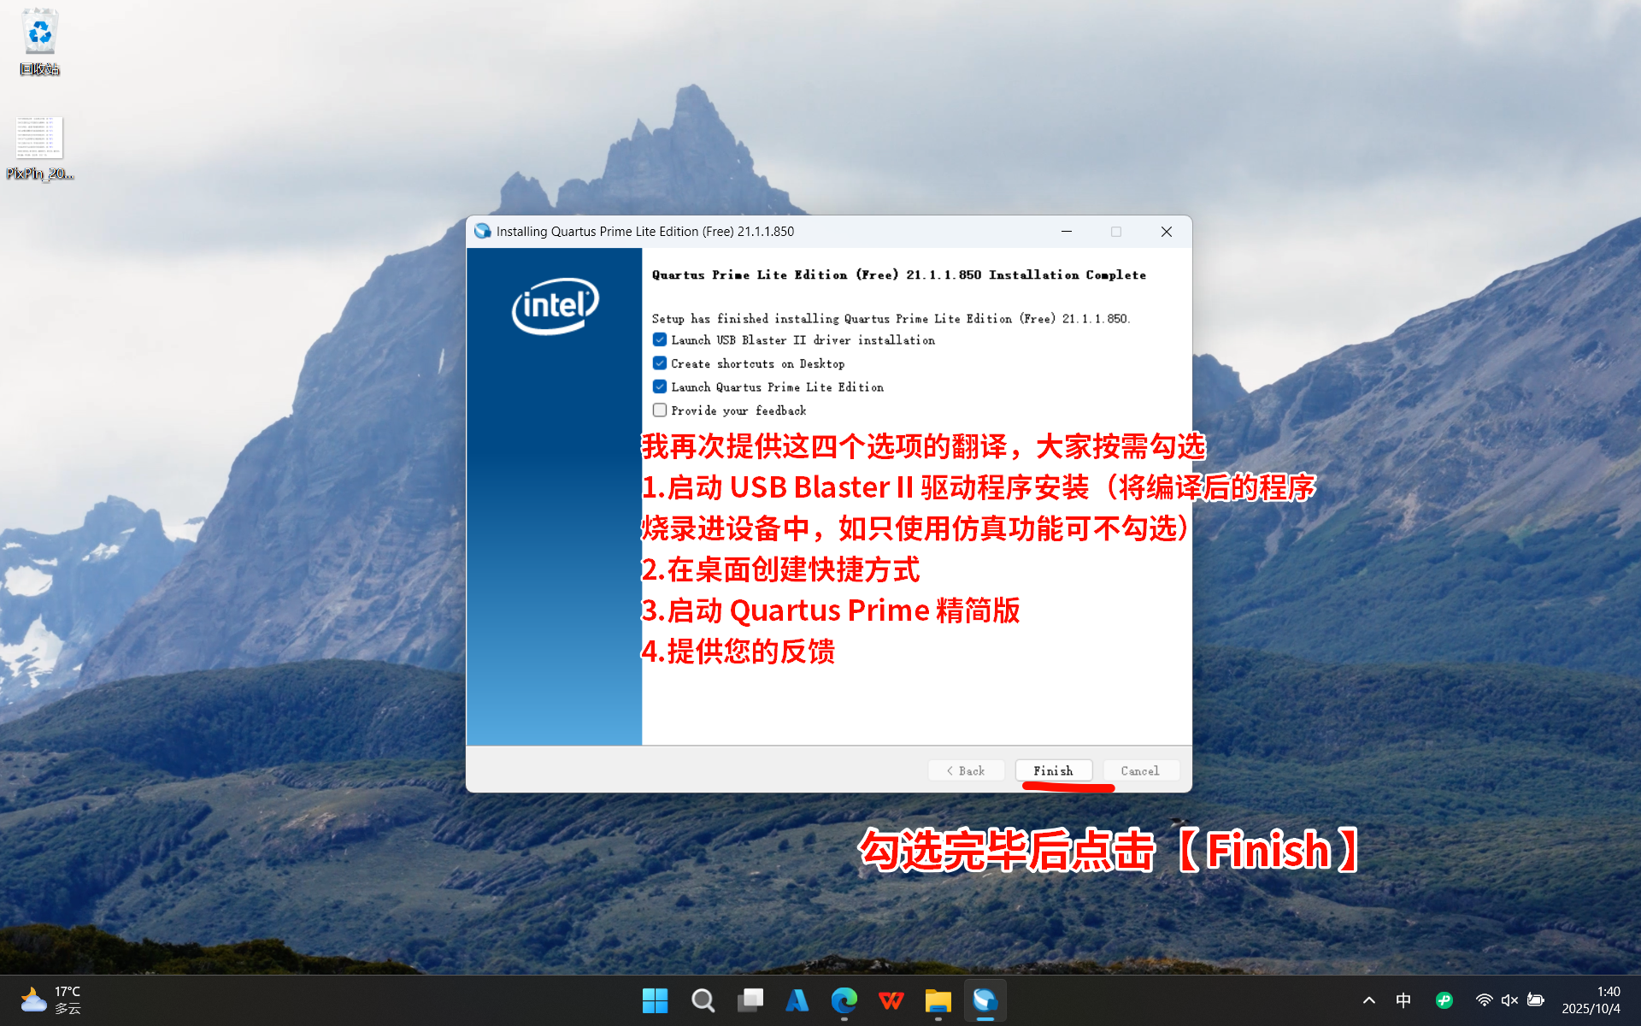Switch to Quartus installer taskbar icon
This screenshot has width=1641, height=1026.
[985, 1000]
